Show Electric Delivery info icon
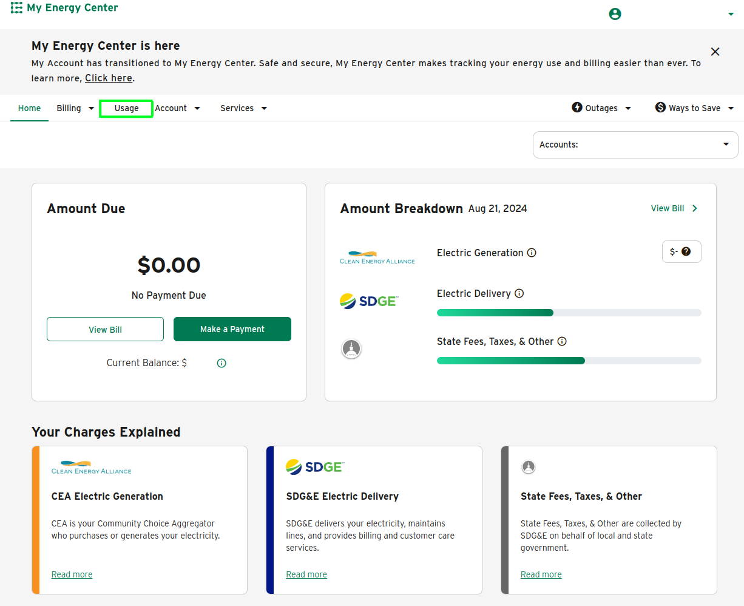This screenshot has height=606, width=744. click(x=519, y=293)
